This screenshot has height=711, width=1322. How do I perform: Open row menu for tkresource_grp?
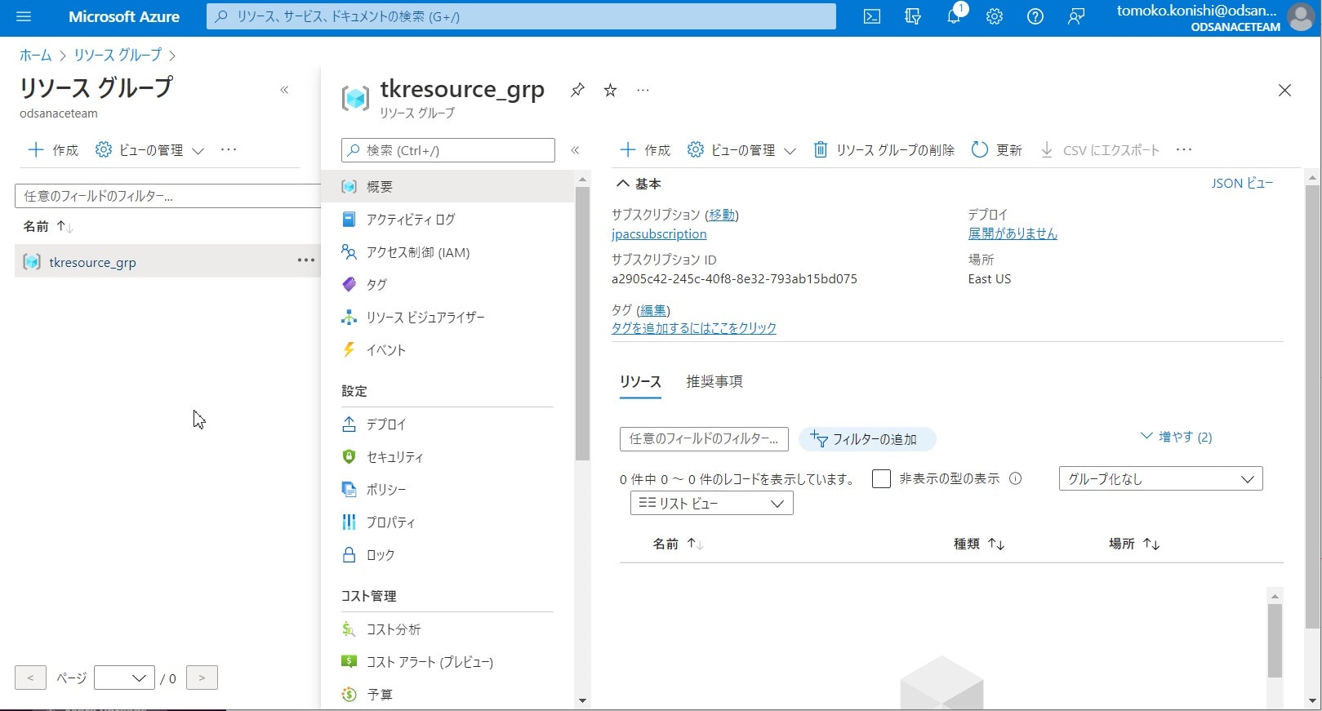(306, 260)
